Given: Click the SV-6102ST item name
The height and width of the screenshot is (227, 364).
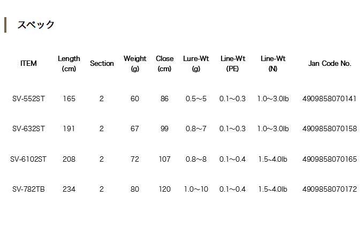Looking at the screenshot, I should [28, 159].
